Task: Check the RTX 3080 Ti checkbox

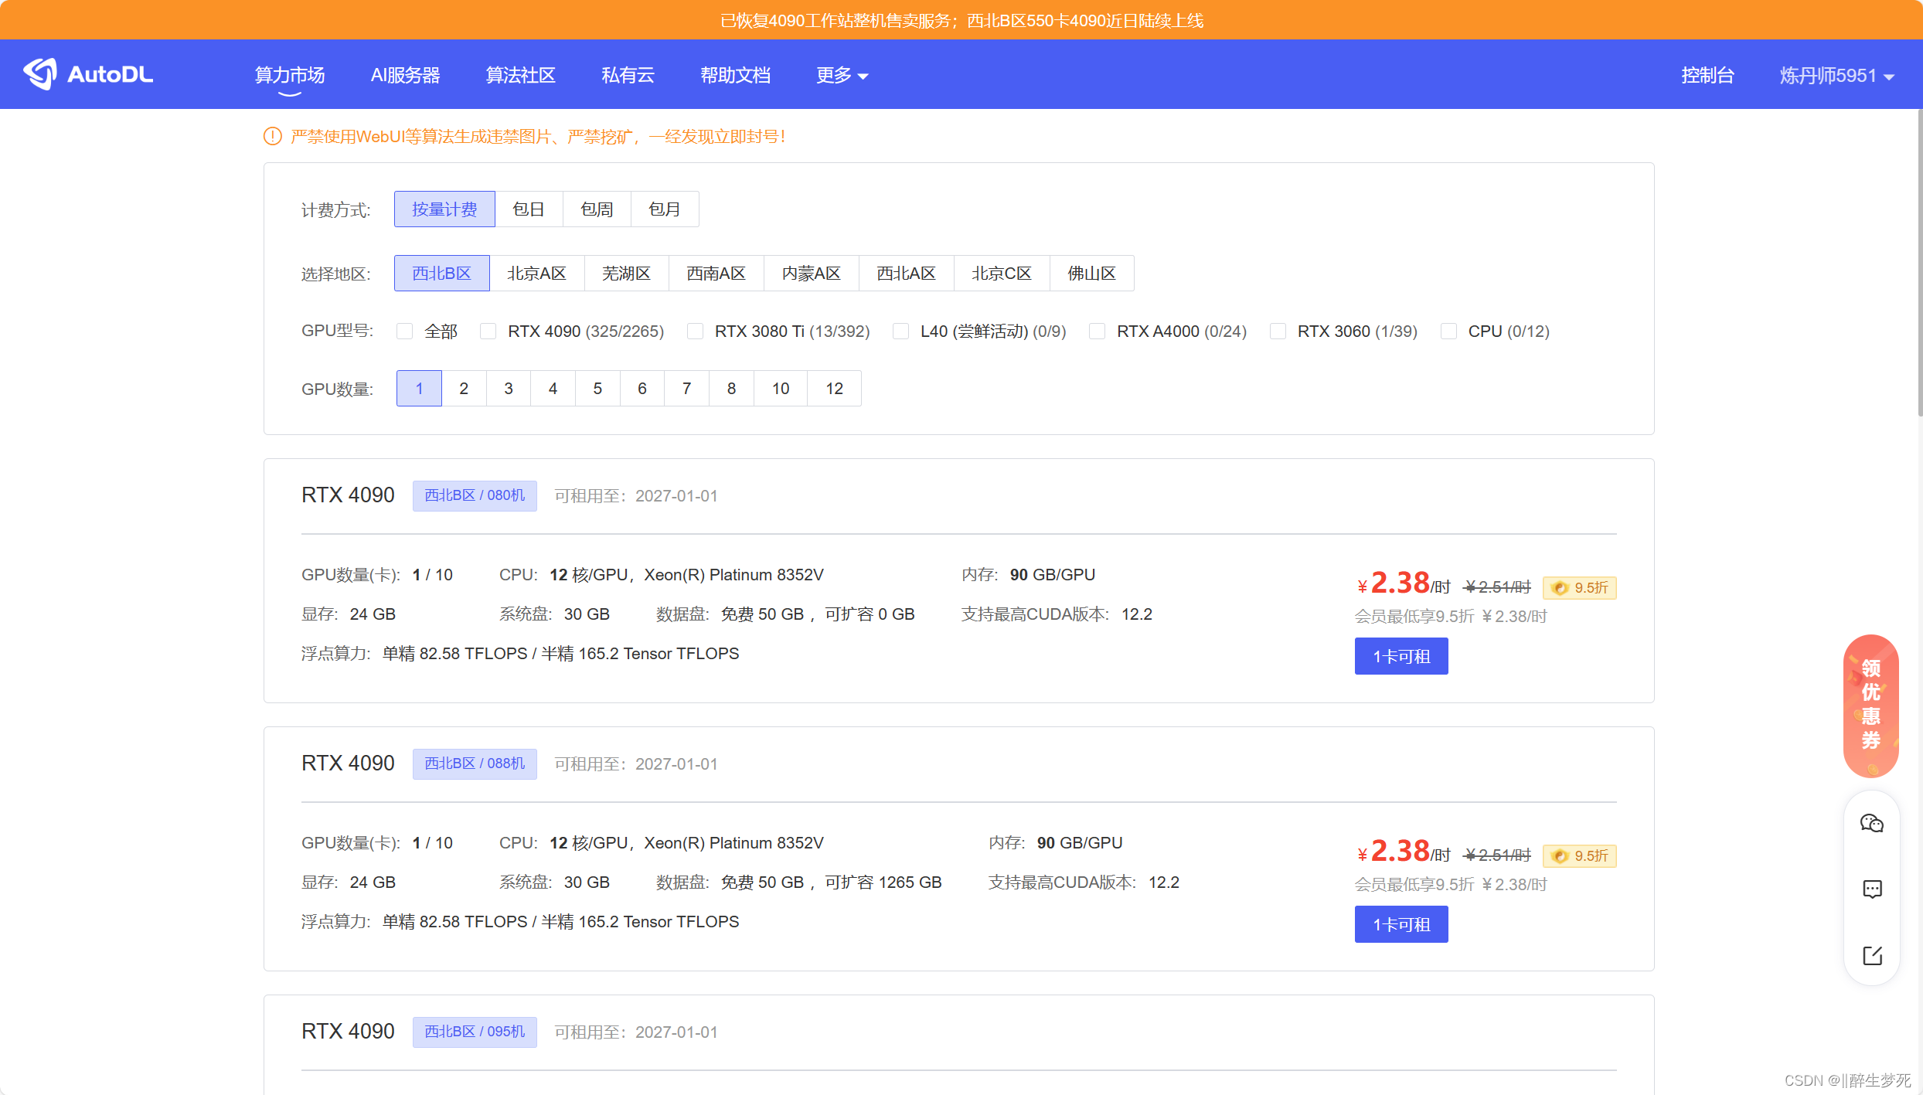Action: pyautogui.click(x=695, y=332)
